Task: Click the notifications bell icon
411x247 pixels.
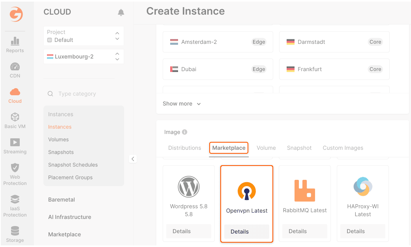Action: pyautogui.click(x=121, y=13)
